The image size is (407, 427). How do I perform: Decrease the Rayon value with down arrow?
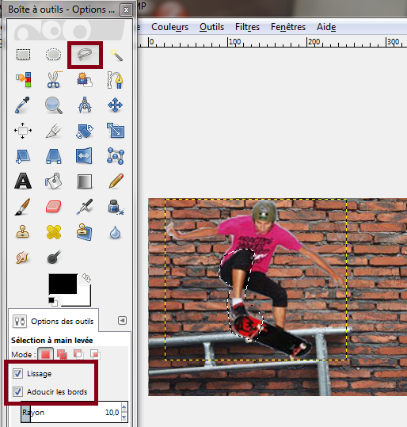[124, 417]
